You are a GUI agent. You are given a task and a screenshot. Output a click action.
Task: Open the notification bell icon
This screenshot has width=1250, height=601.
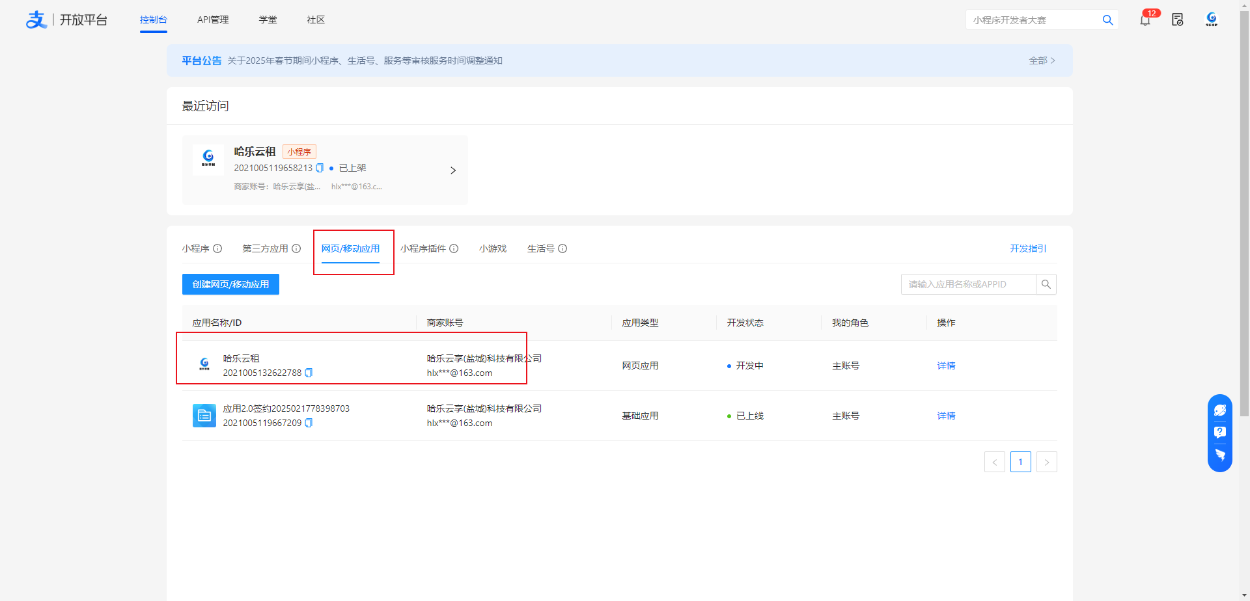(1145, 20)
